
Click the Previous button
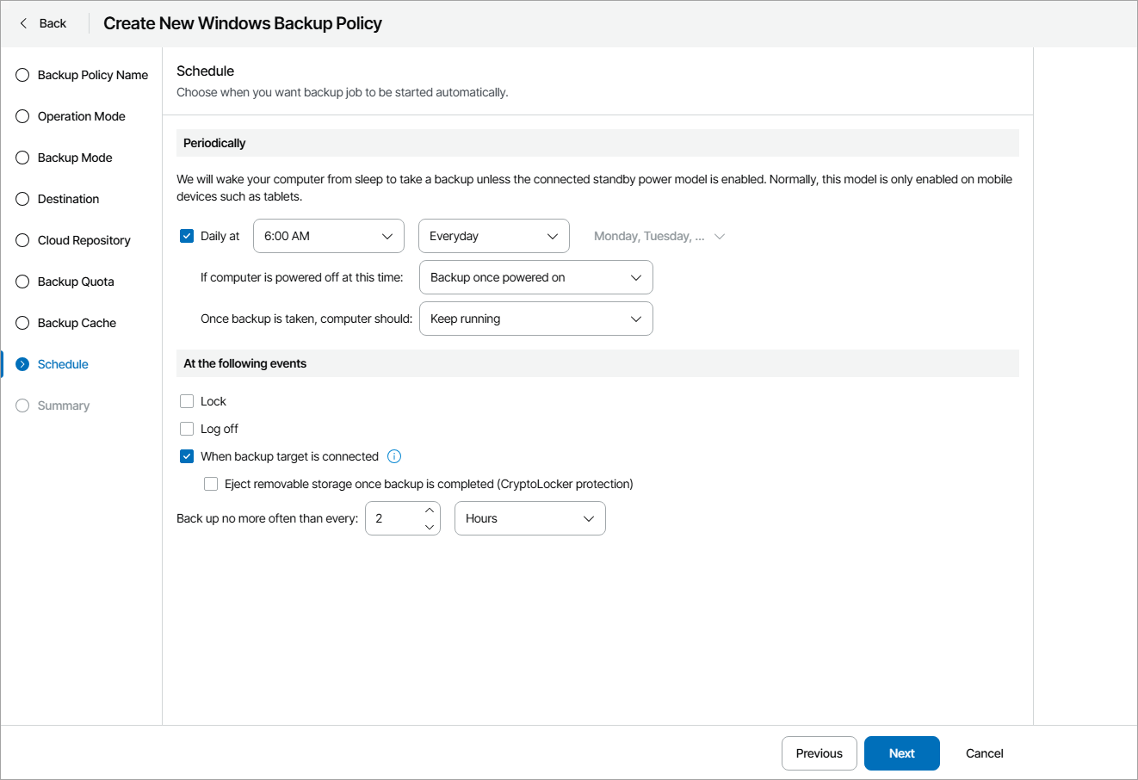coord(819,753)
